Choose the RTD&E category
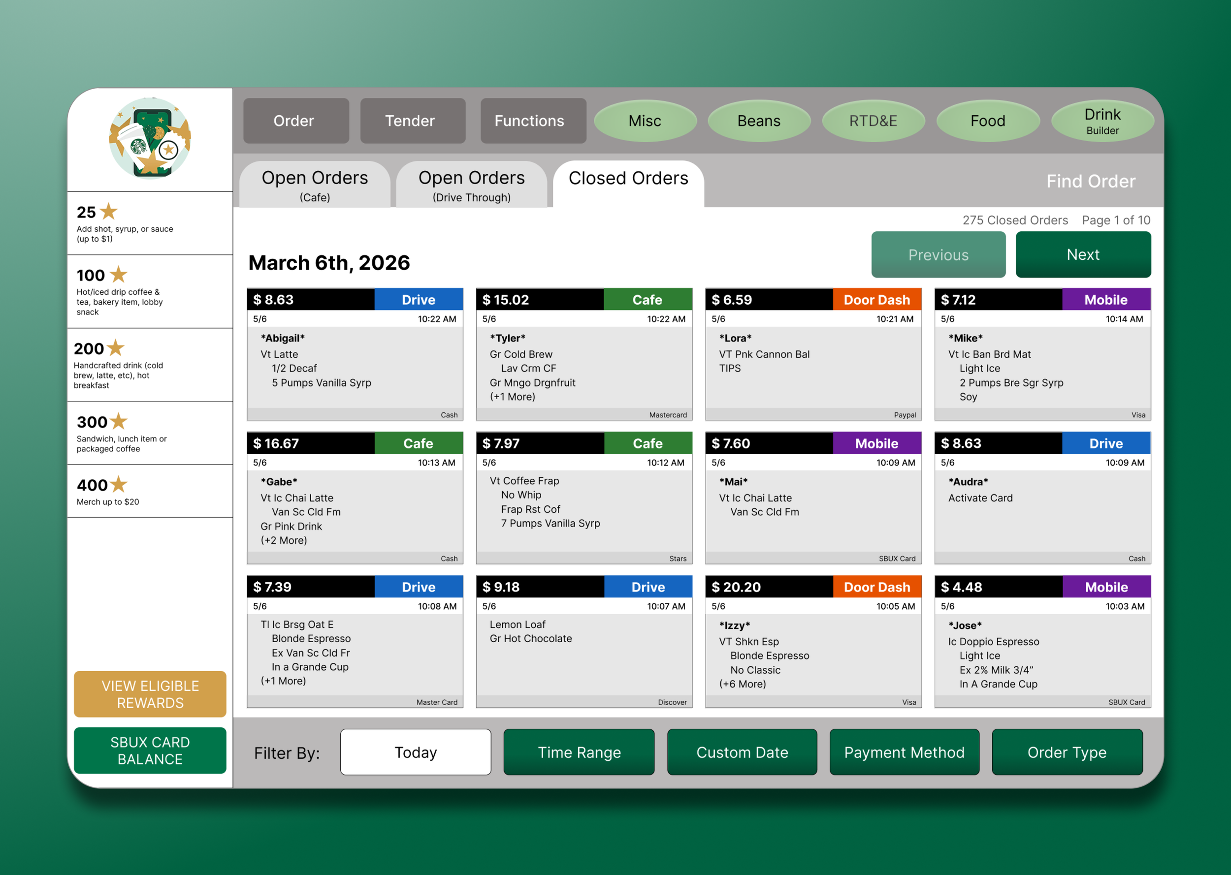1231x875 pixels. [x=873, y=121]
